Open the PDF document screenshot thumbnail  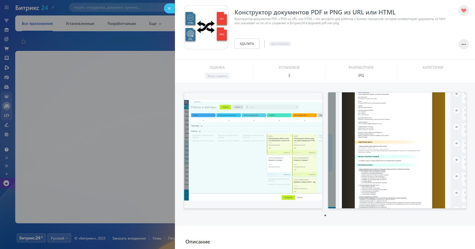pyautogui.click(x=397, y=150)
